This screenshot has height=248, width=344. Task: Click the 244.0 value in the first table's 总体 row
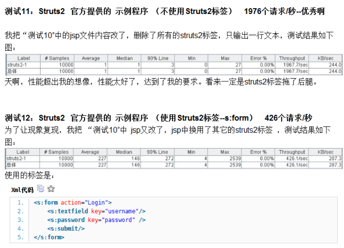335,71
